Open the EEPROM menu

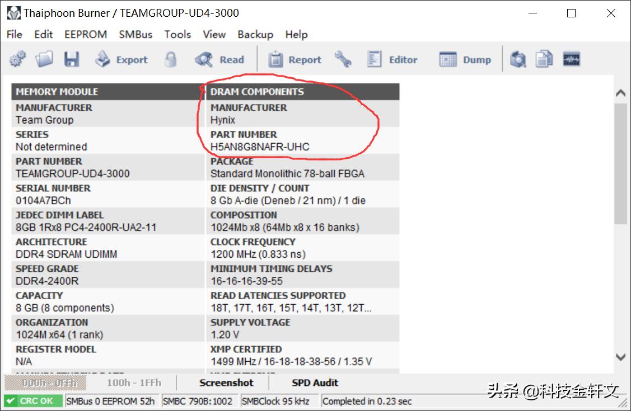click(86, 35)
